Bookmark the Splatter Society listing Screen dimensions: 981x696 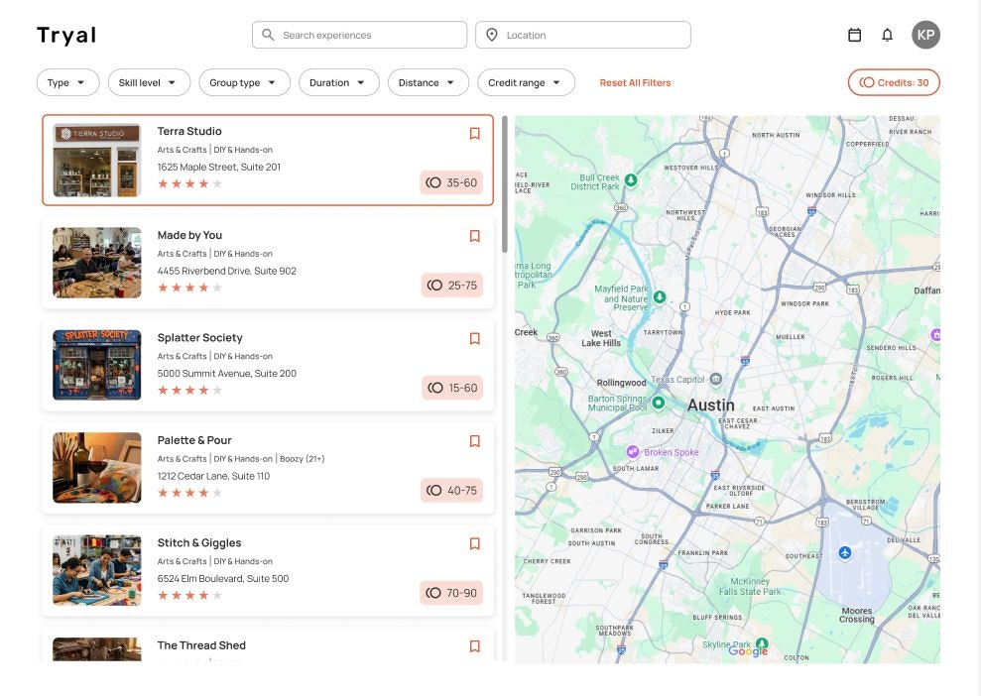(x=475, y=339)
